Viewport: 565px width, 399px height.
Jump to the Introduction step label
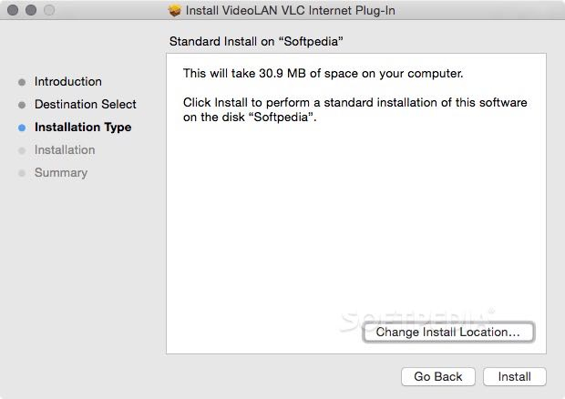point(68,81)
